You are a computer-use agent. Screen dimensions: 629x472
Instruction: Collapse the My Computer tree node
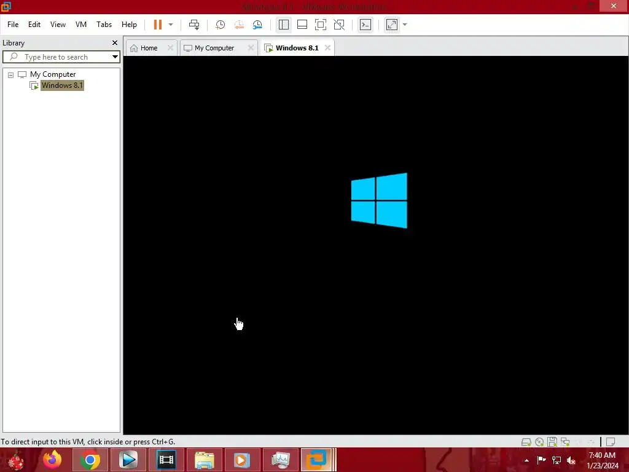pyautogui.click(x=11, y=74)
